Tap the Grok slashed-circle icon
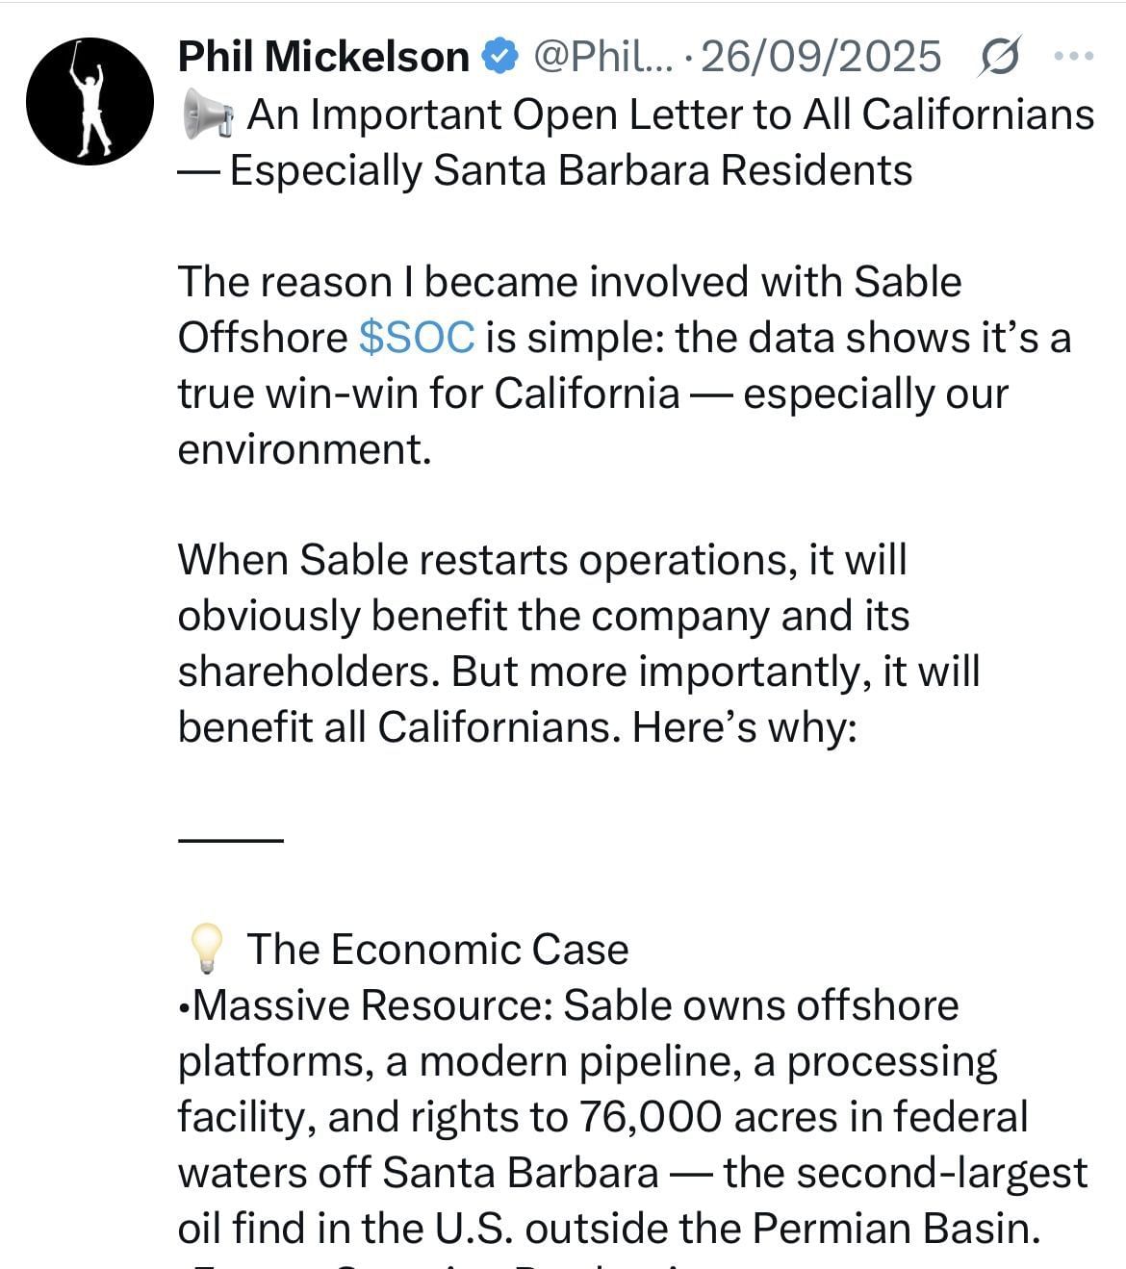Screen dimensions: 1126x1269 tap(999, 59)
